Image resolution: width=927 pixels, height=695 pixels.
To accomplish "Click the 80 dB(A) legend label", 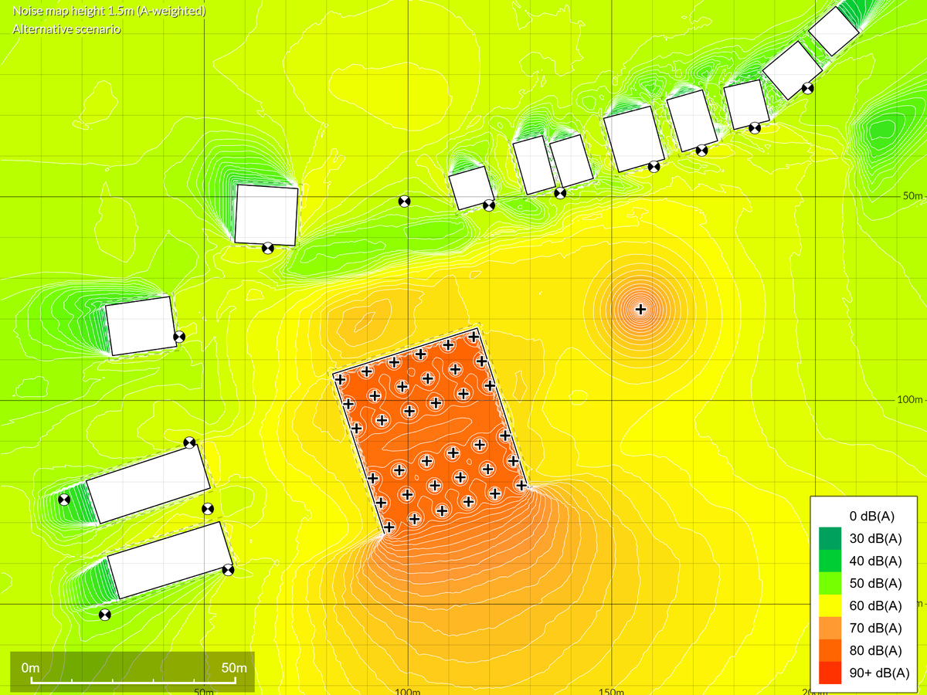I will 875,650.
